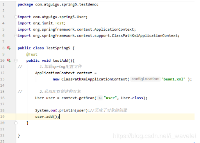
Task: Click User.class argument on line 16
Action: tap(132, 98)
